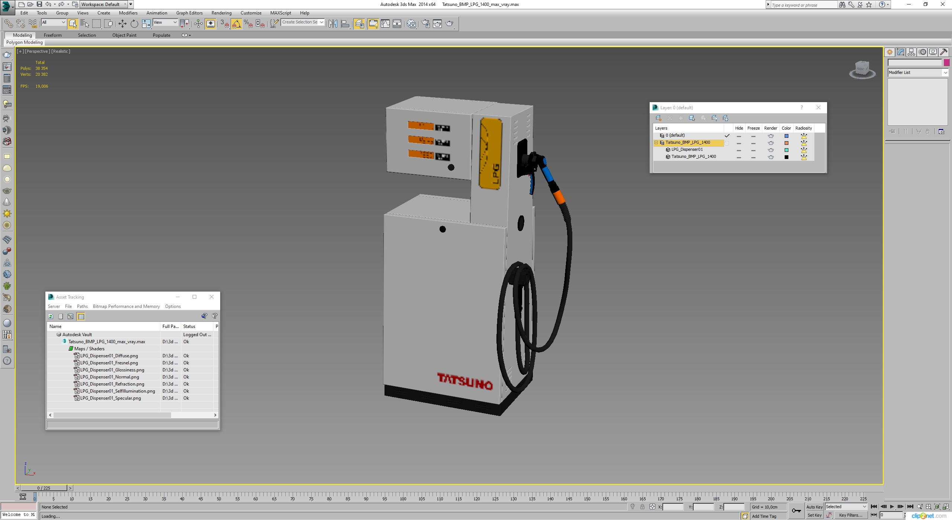The height and width of the screenshot is (520, 952).
Task: Change the teal LPG_Dispenser01 color swatch
Action: click(786, 150)
